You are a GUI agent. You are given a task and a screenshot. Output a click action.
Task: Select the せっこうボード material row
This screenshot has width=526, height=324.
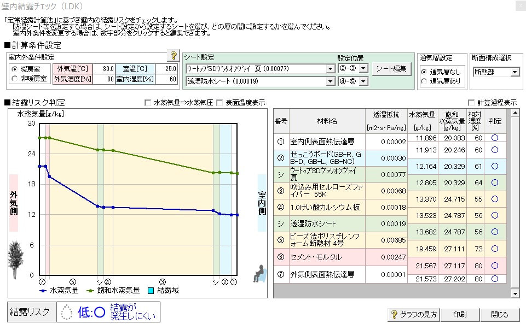pyautogui.click(x=340, y=158)
